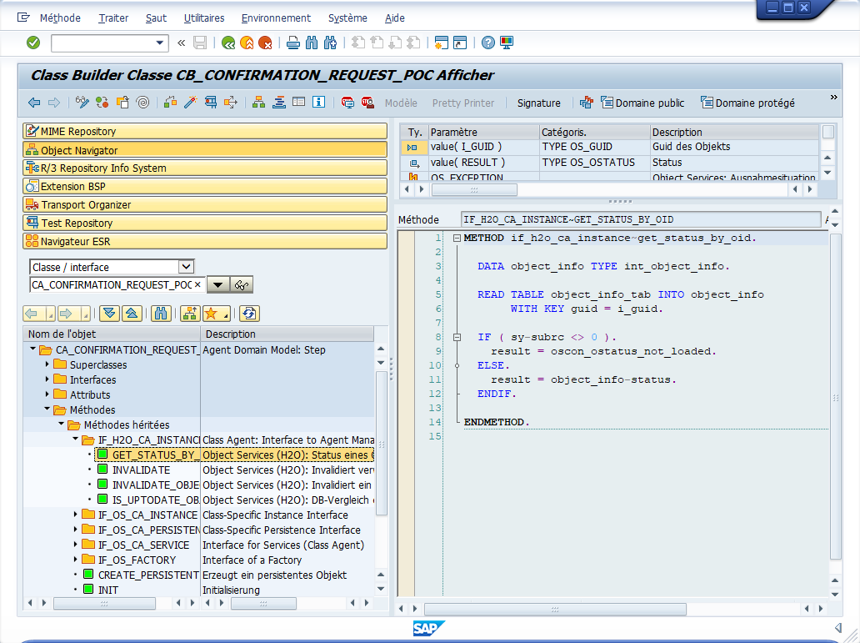
Task: Click the Collapse All Nodes tree icon
Action: (x=132, y=314)
